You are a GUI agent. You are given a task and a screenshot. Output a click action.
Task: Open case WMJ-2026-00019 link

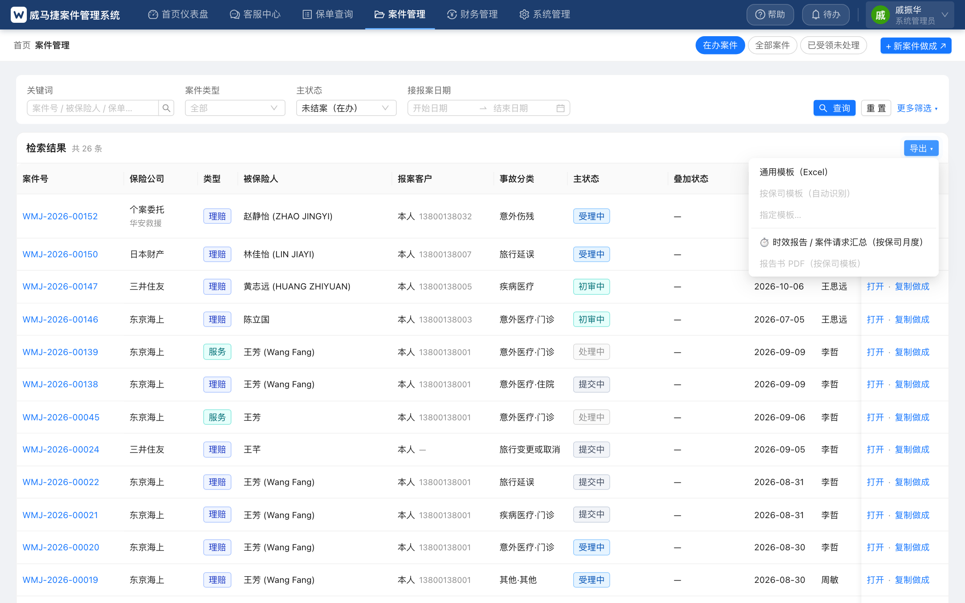[60, 580]
